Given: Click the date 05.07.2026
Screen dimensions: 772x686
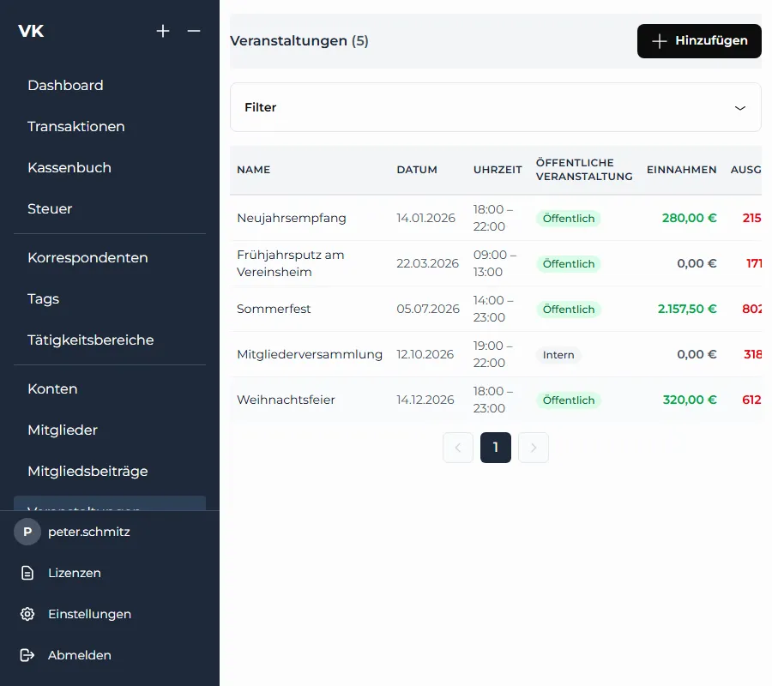Looking at the screenshot, I should tap(428, 309).
